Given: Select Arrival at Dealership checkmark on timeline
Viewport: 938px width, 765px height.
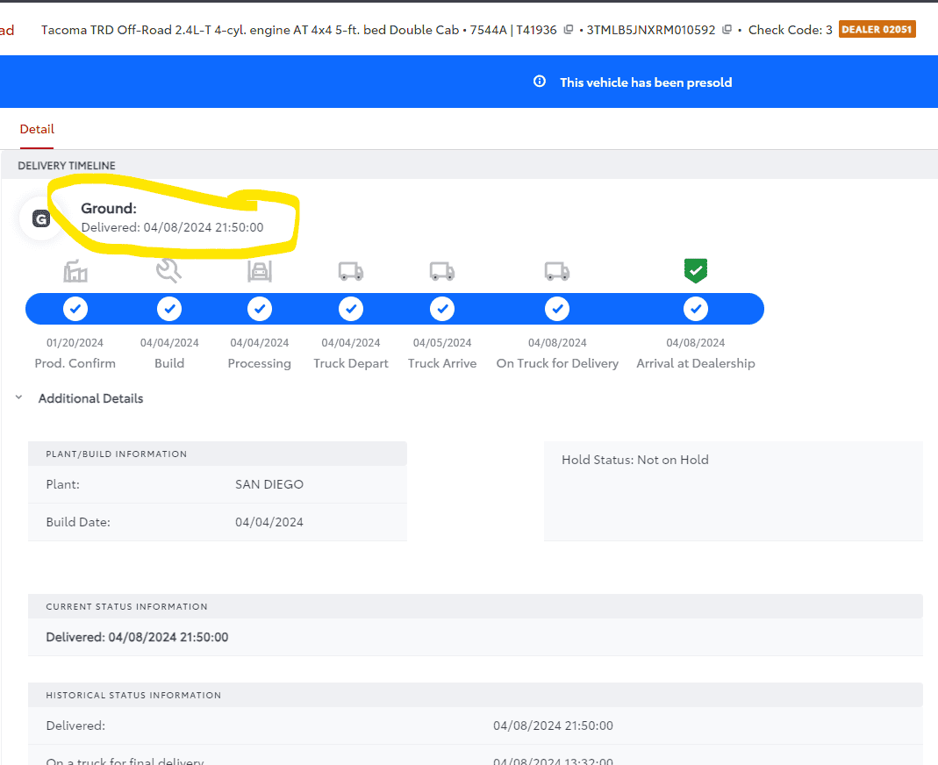Looking at the screenshot, I should tap(696, 309).
